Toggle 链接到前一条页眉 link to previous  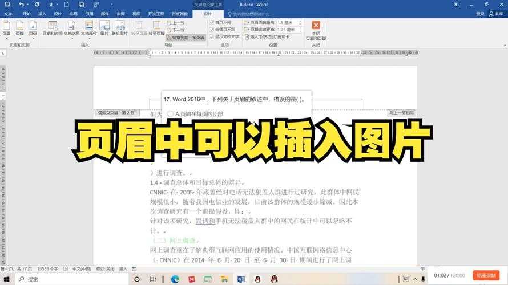[186, 38]
